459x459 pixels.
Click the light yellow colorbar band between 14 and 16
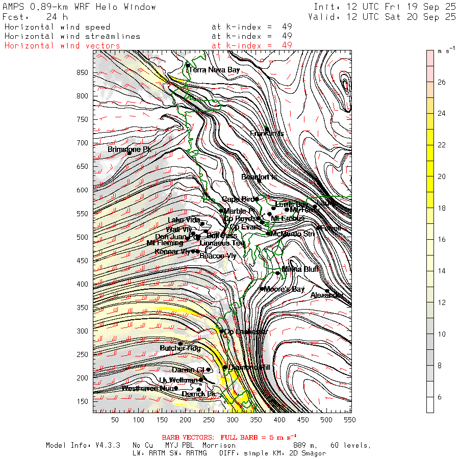pos(430,255)
